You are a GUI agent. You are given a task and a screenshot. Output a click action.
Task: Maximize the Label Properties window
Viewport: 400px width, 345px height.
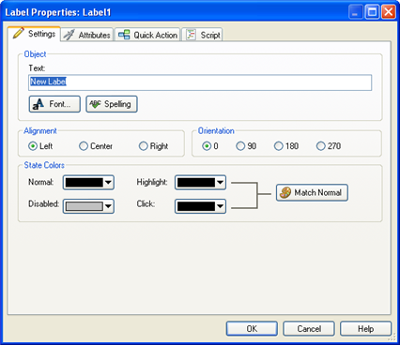tap(372, 12)
